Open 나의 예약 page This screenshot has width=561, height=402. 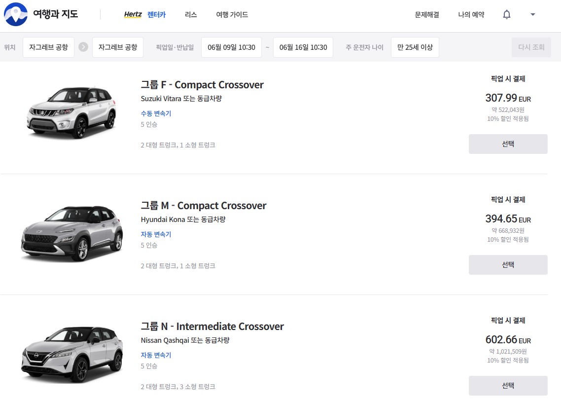click(x=471, y=15)
